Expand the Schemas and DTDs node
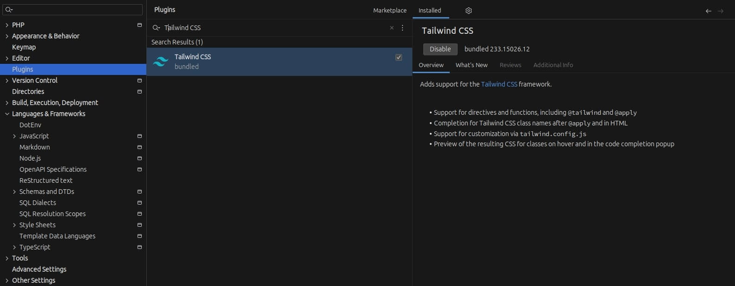Screen dimensions: 735x286 14,192
